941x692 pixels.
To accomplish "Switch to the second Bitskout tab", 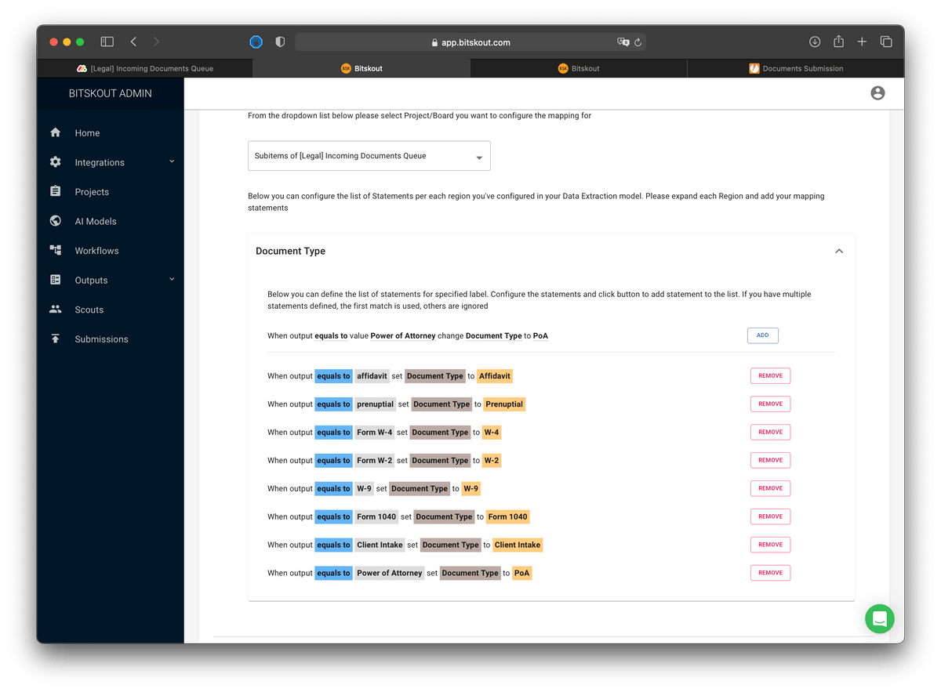I will point(579,68).
